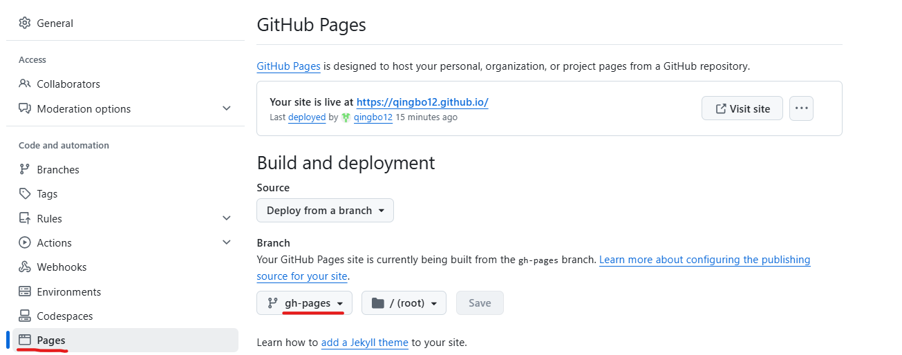
Task: Select the Pages settings item
Action: tap(125, 340)
